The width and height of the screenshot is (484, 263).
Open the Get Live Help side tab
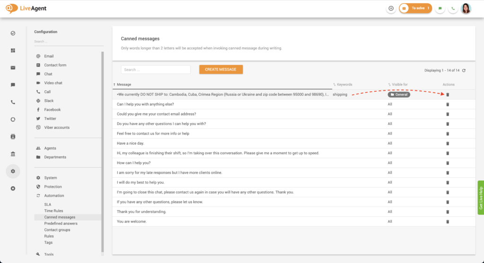pos(480,197)
